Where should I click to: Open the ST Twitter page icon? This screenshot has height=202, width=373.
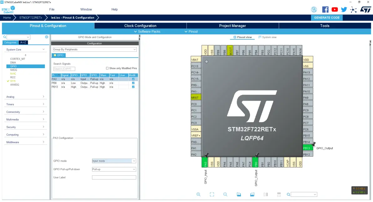(344, 9)
